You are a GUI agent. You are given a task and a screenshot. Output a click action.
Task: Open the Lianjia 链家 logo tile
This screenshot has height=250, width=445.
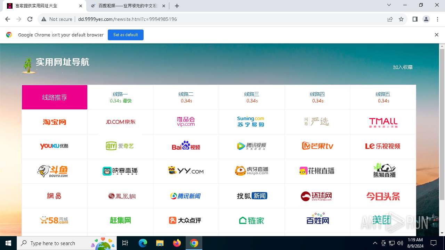252,220
